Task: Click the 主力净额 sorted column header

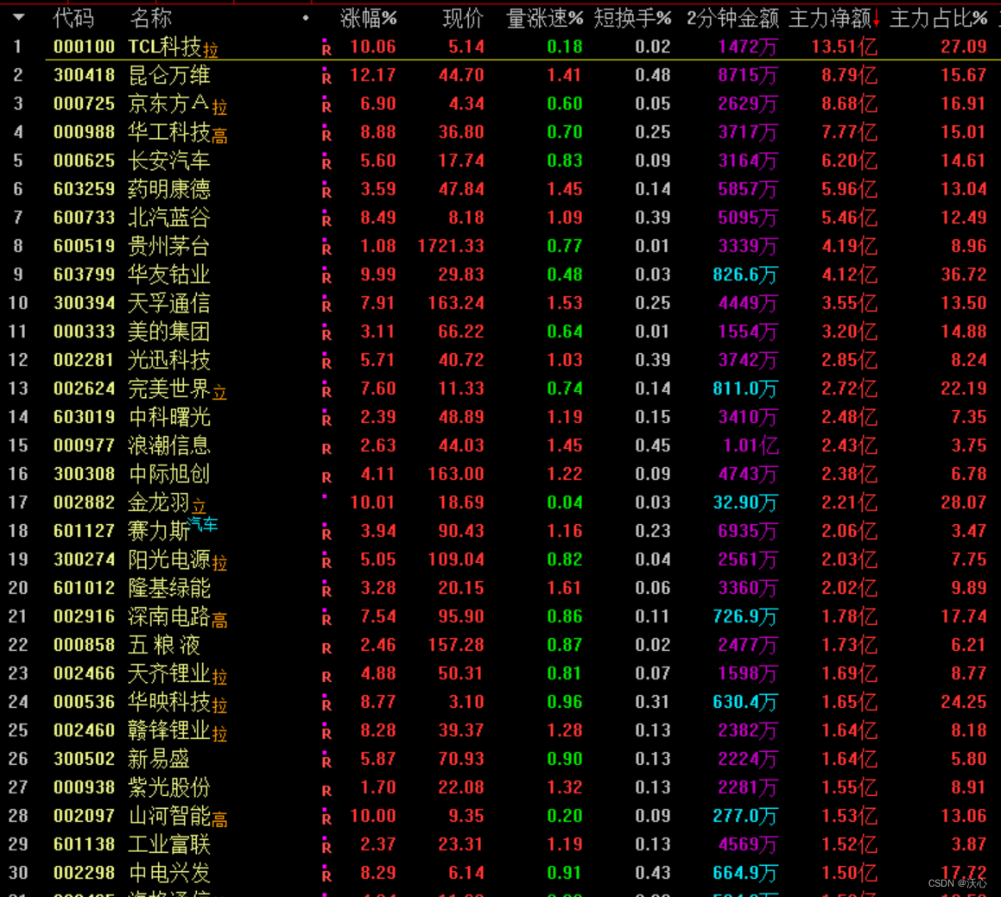Action: (833, 18)
